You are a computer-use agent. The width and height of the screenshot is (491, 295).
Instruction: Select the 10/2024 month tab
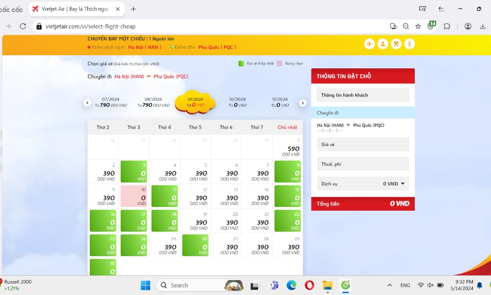click(x=238, y=102)
